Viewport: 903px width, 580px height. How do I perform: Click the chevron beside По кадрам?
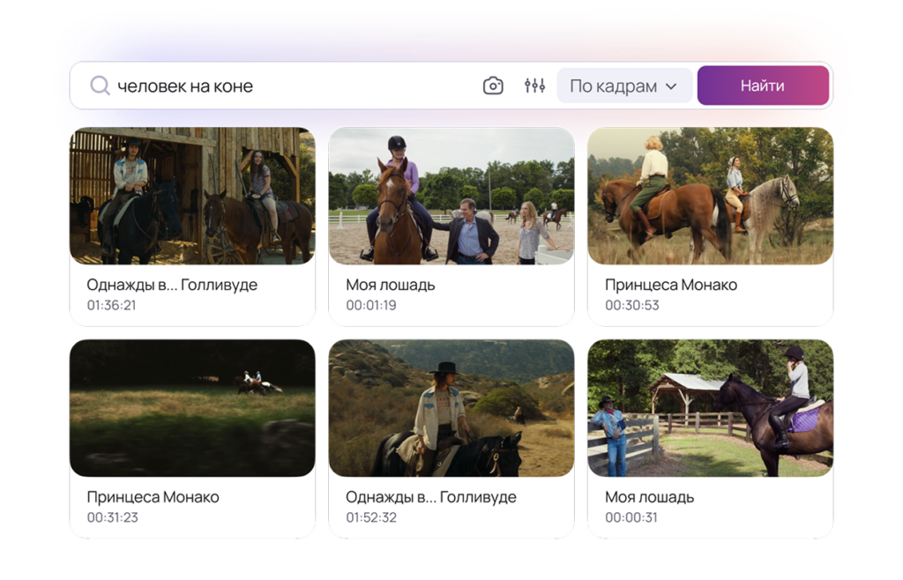point(671,86)
